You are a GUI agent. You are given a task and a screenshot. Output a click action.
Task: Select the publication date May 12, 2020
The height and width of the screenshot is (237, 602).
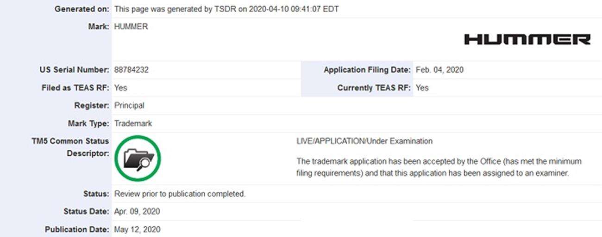point(137,230)
